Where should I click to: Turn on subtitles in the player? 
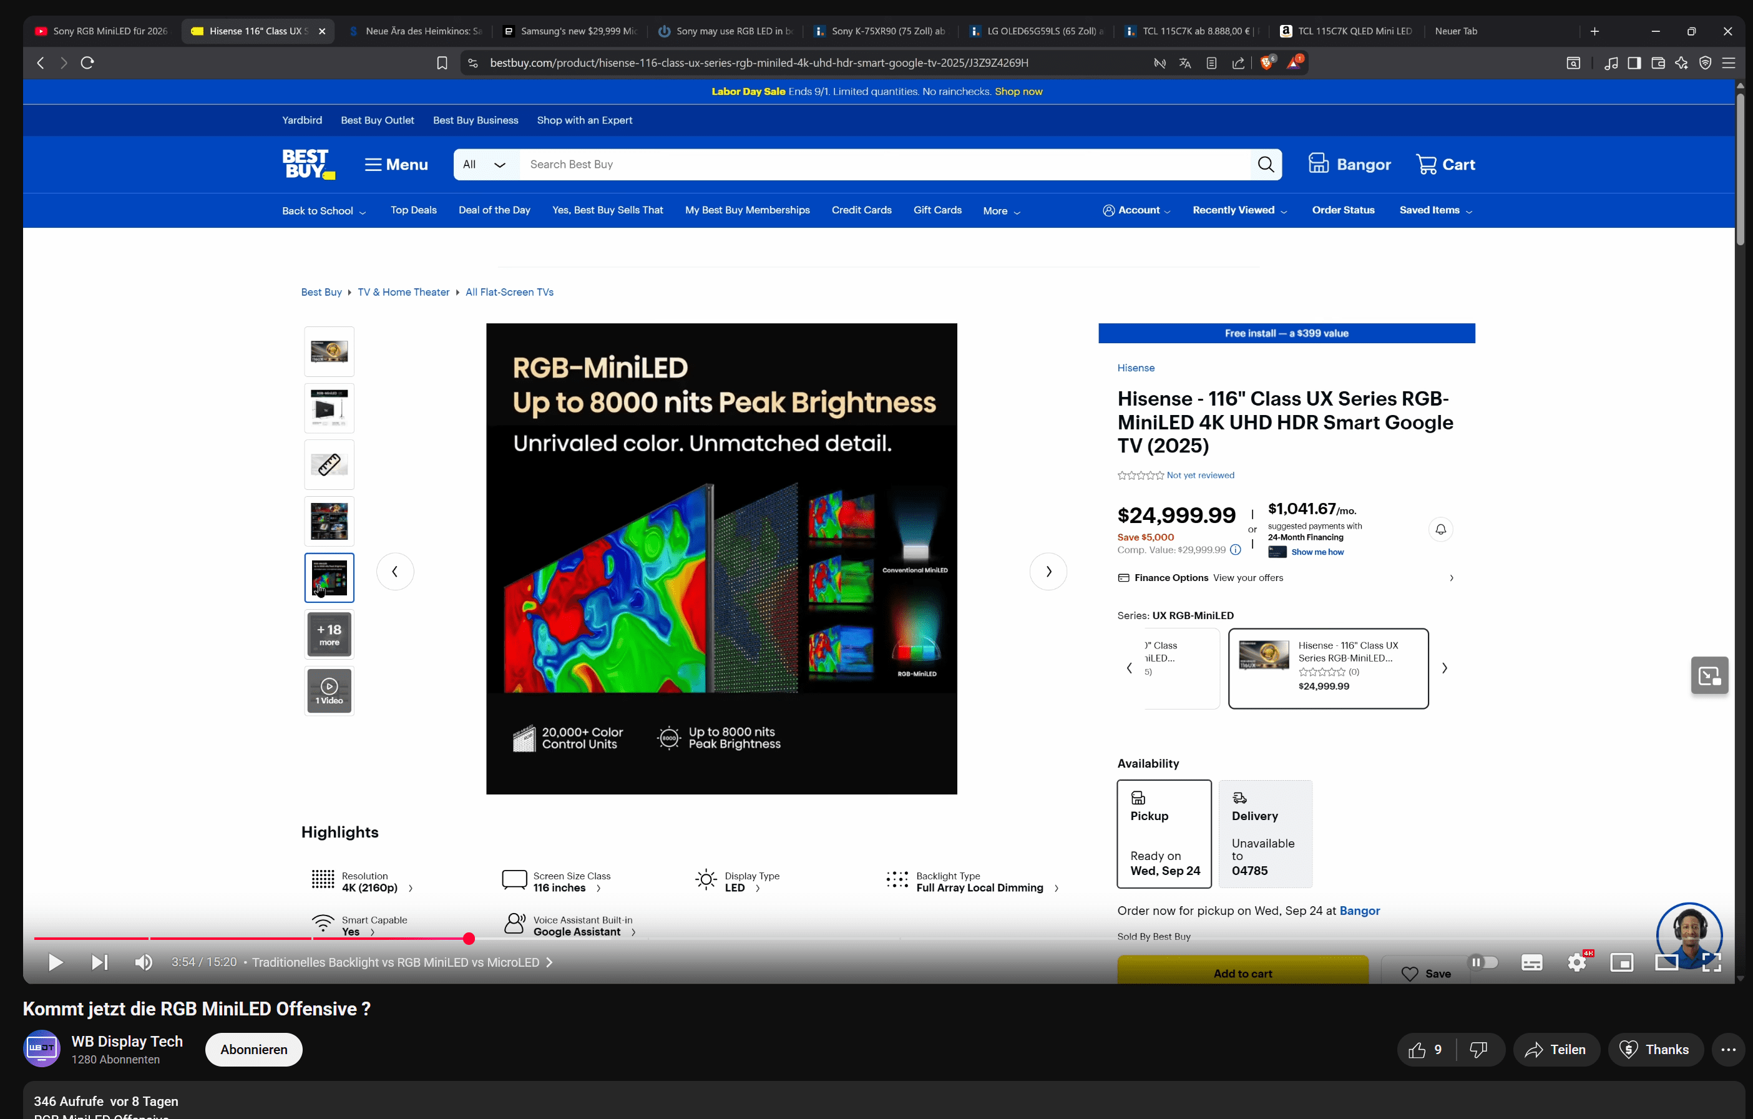pyautogui.click(x=1531, y=962)
